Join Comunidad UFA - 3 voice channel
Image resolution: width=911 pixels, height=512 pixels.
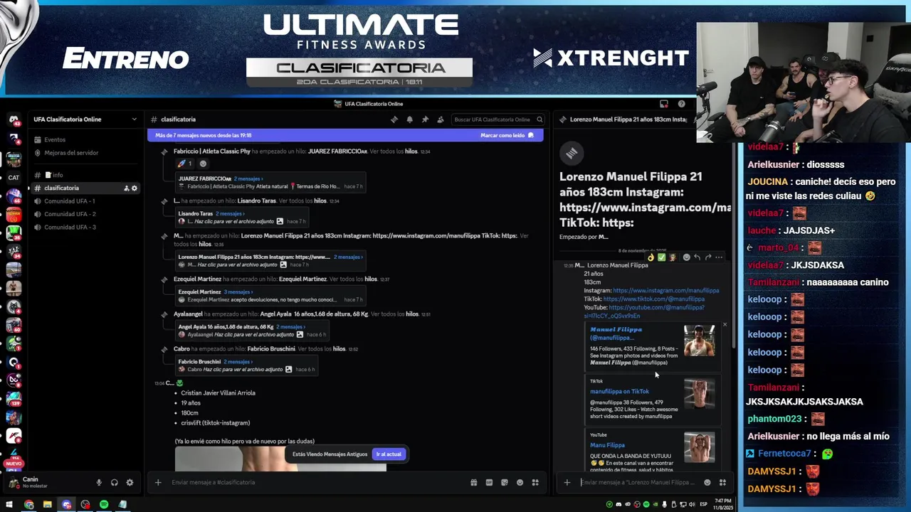(85, 227)
